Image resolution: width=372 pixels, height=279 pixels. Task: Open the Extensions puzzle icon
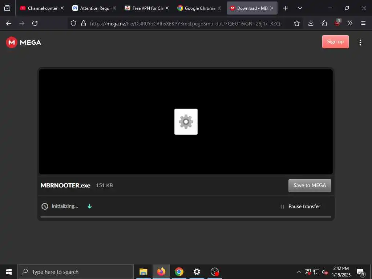click(x=324, y=23)
